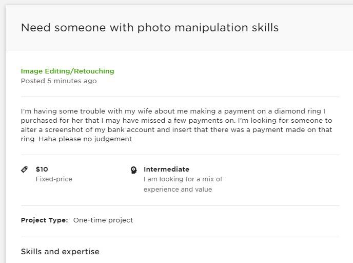Screen dimensions: 353x263
Task: Click the $10 budget amount
Action: pyautogui.click(x=42, y=169)
